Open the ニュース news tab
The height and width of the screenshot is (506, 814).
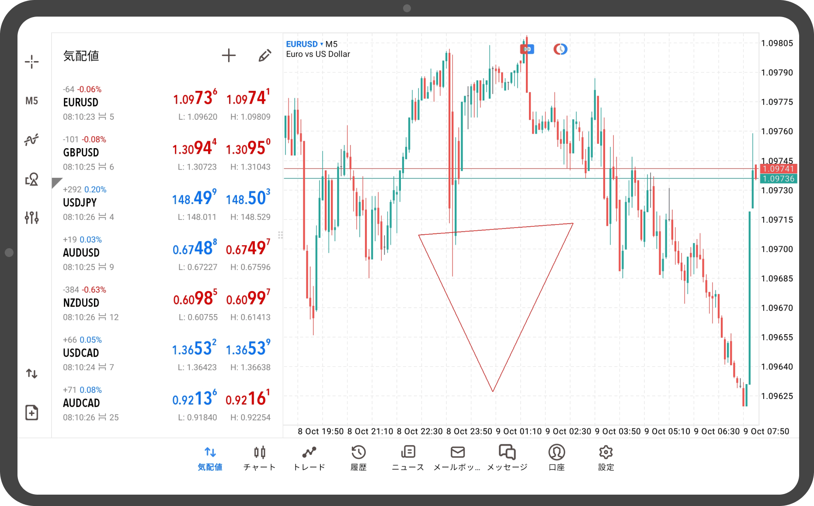click(x=408, y=458)
